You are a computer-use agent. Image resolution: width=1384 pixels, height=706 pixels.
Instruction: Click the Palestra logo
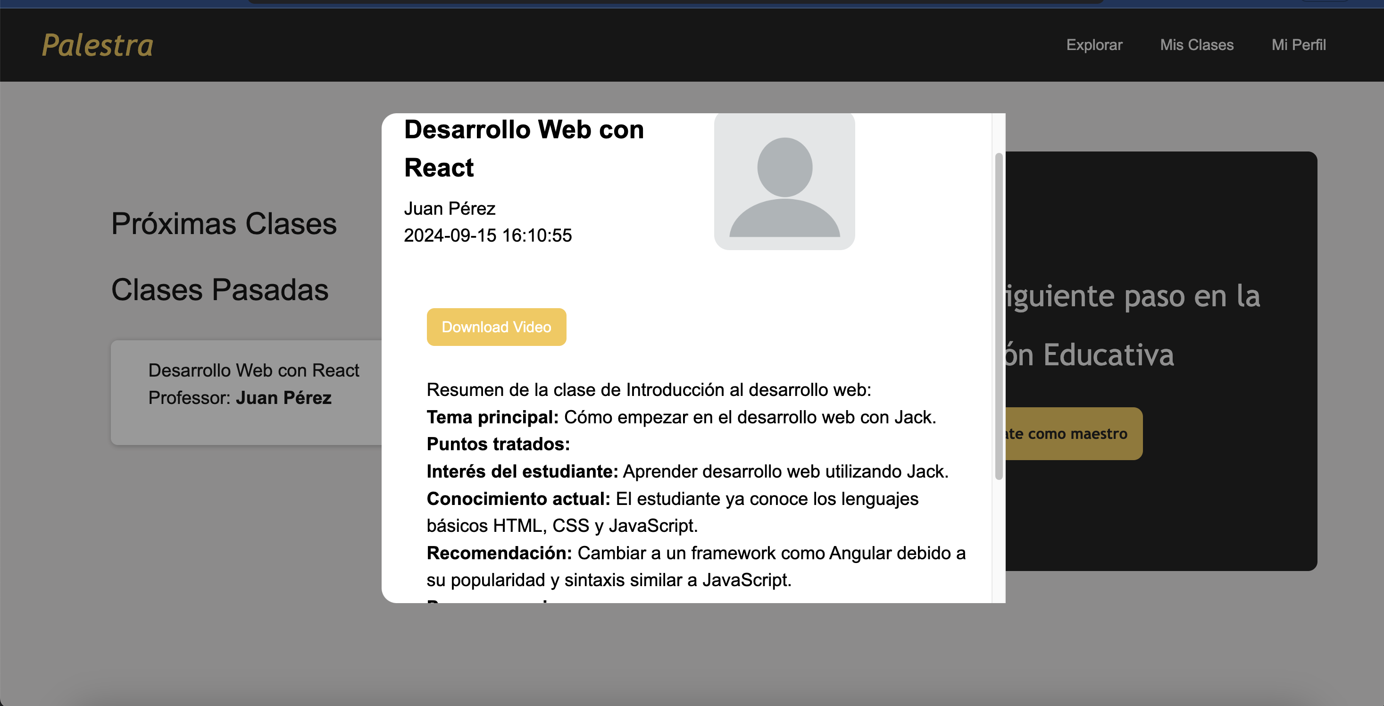point(98,45)
